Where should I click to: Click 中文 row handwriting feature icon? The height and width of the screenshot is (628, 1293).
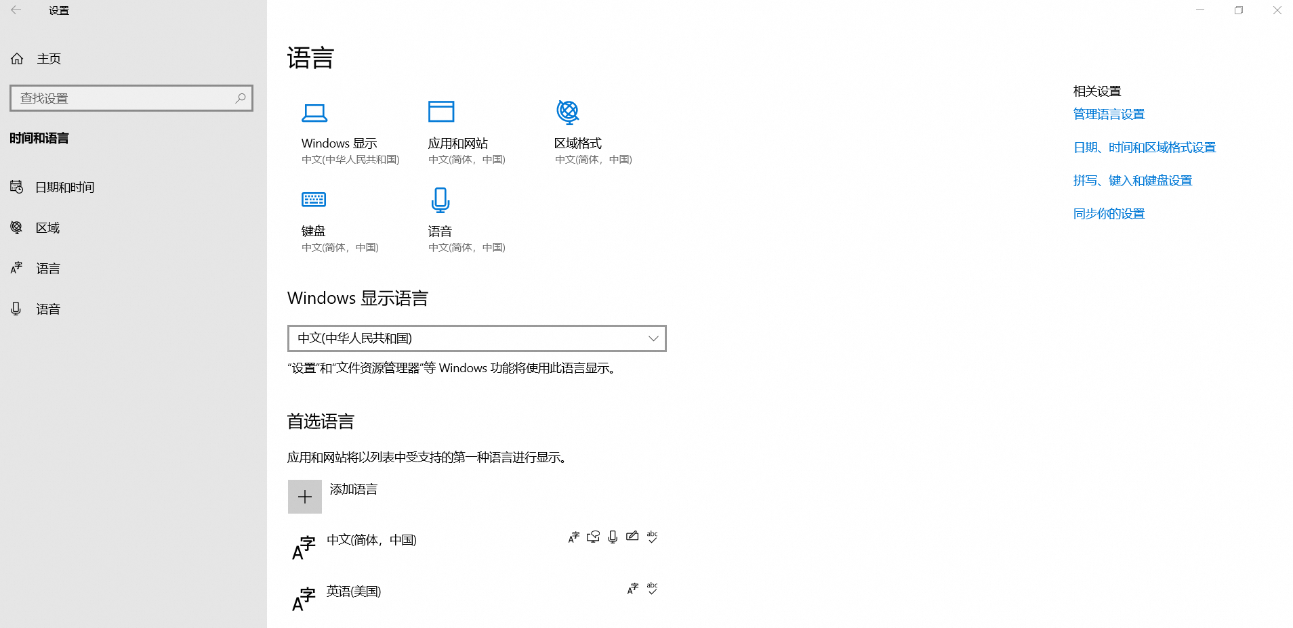(632, 537)
